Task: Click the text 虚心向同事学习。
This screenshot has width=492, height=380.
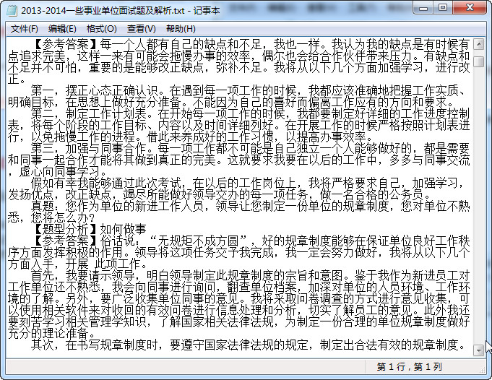Action: coord(63,172)
